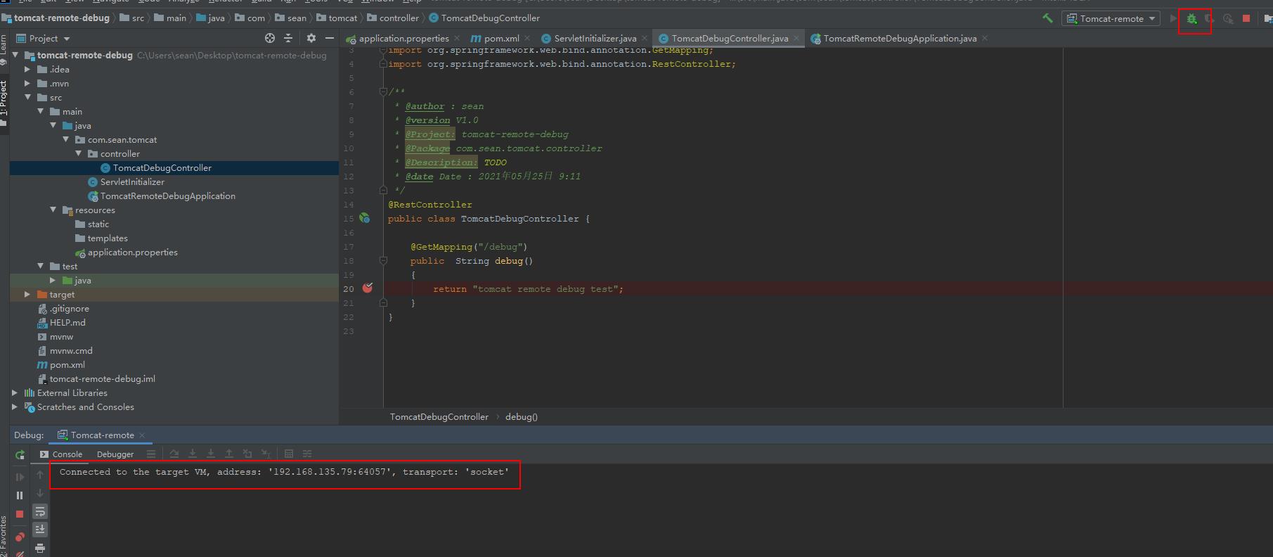Hide the Project tool window
Screen dimensions: 1273x557
(x=329, y=38)
